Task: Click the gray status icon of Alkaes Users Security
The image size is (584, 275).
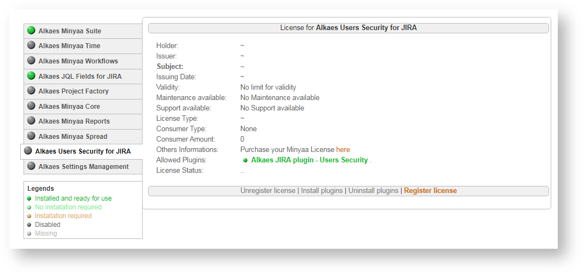Action: [28, 151]
